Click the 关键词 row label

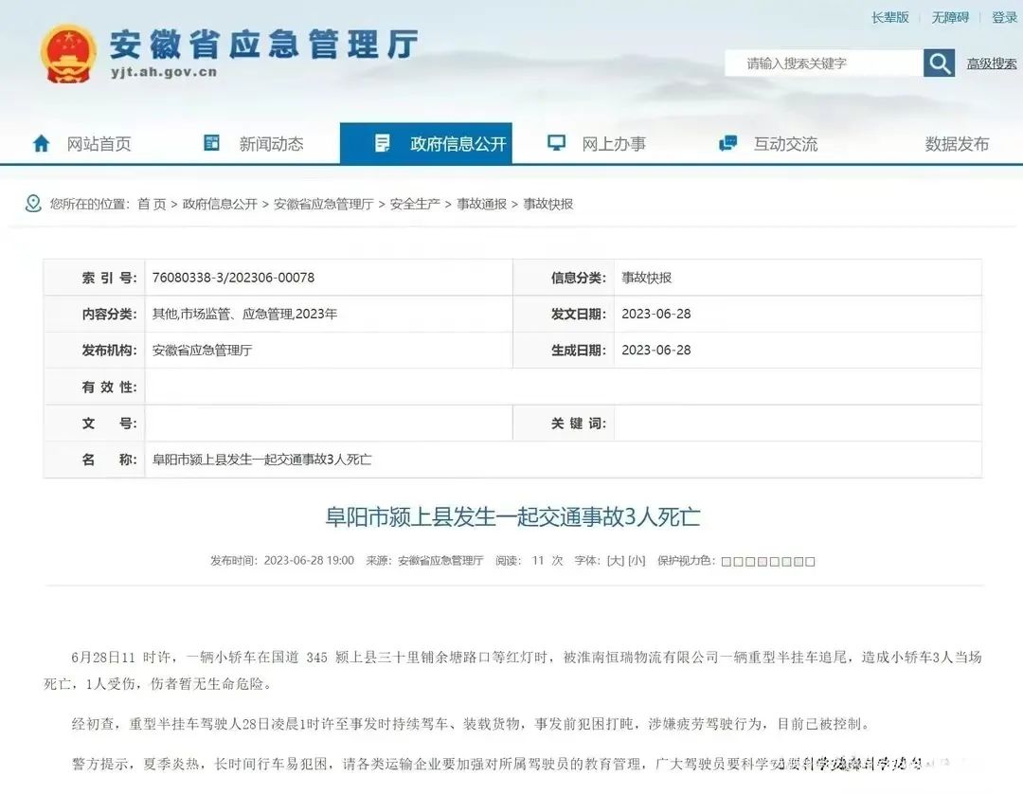(x=578, y=424)
